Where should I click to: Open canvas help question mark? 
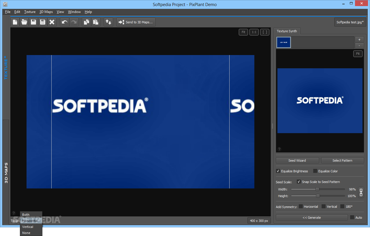(x=14, y=213)
